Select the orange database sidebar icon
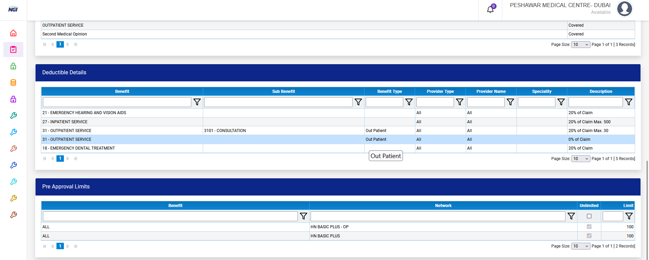The width and height of the screenshot is (649, 260). [x=13, y=83]
